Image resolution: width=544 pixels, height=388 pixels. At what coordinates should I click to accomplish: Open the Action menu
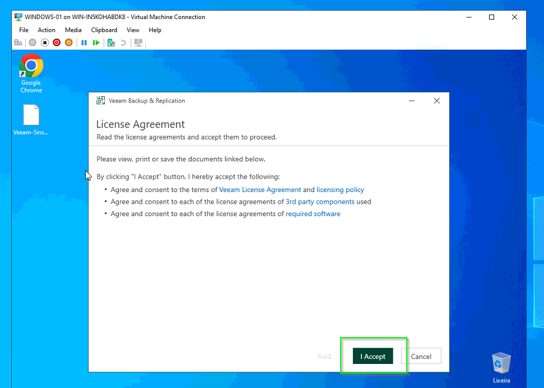[x=47, y=30]
